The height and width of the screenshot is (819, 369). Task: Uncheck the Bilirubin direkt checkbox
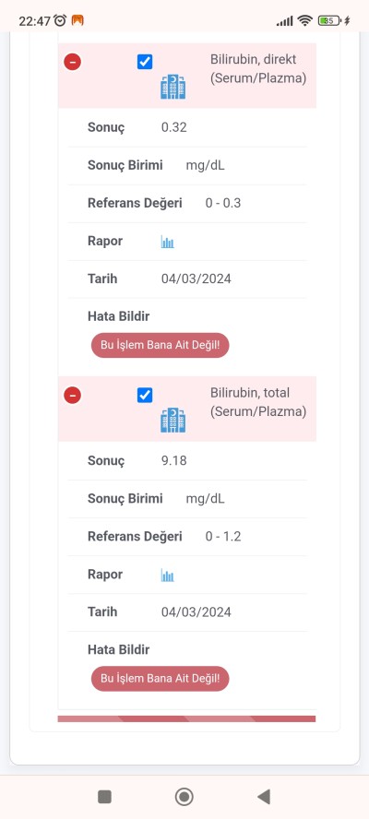[145, 62]
